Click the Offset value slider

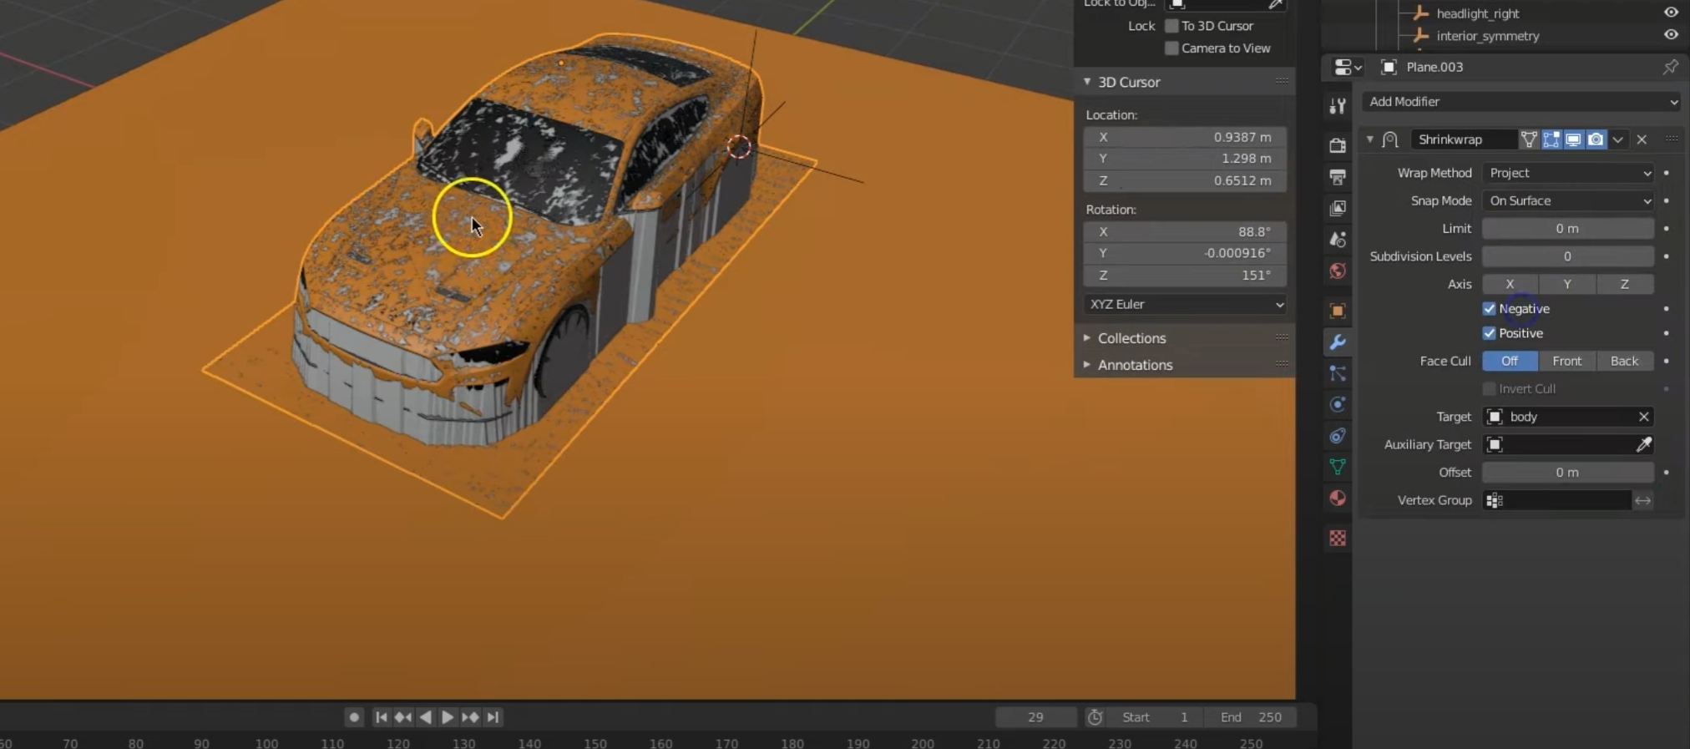[x=1566, y=473]
